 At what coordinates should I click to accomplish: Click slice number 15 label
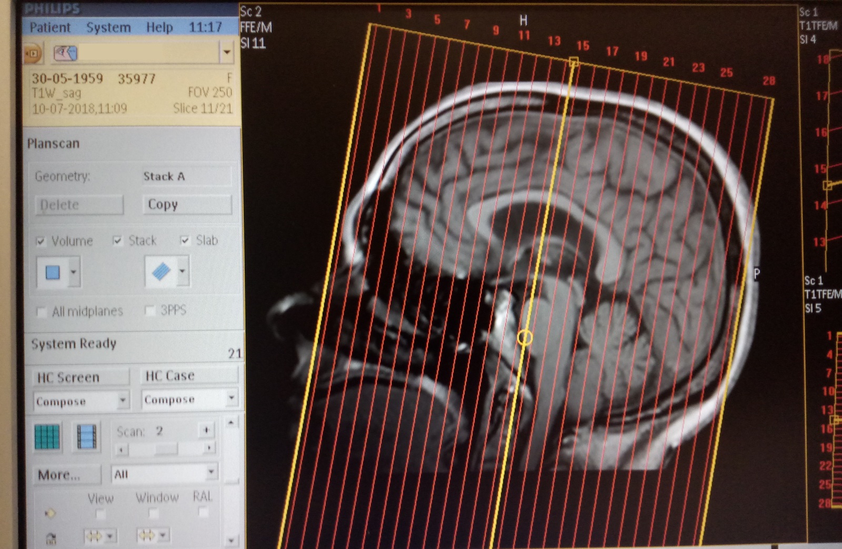[x=583, y=46]
